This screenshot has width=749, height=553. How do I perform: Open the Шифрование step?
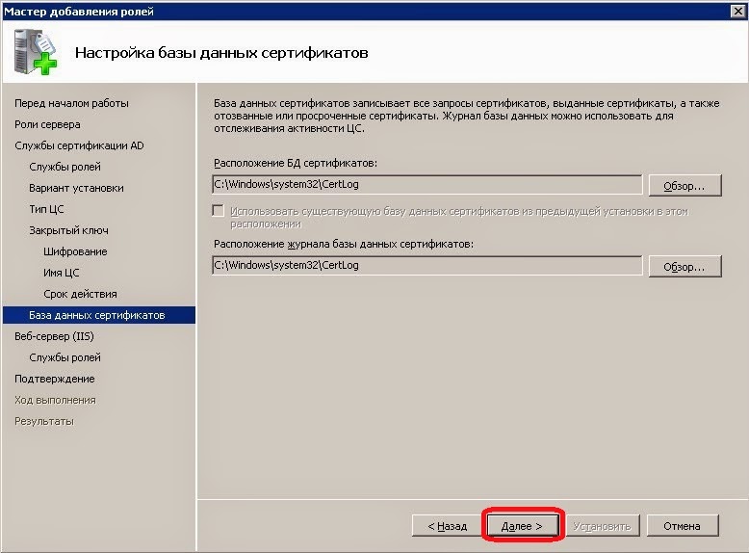click(x=75, y=251)
